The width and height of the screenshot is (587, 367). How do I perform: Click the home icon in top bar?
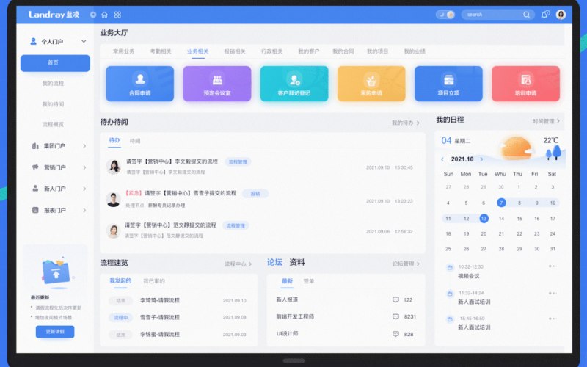pyautogui.click(x=104, y=15)
